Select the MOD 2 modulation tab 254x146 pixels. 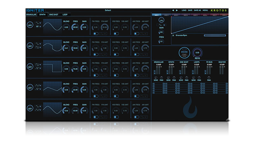166,15
